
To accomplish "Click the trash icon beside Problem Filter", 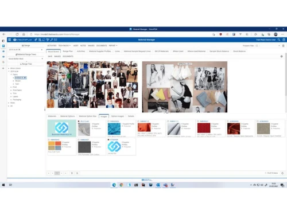I will (284, 46).
